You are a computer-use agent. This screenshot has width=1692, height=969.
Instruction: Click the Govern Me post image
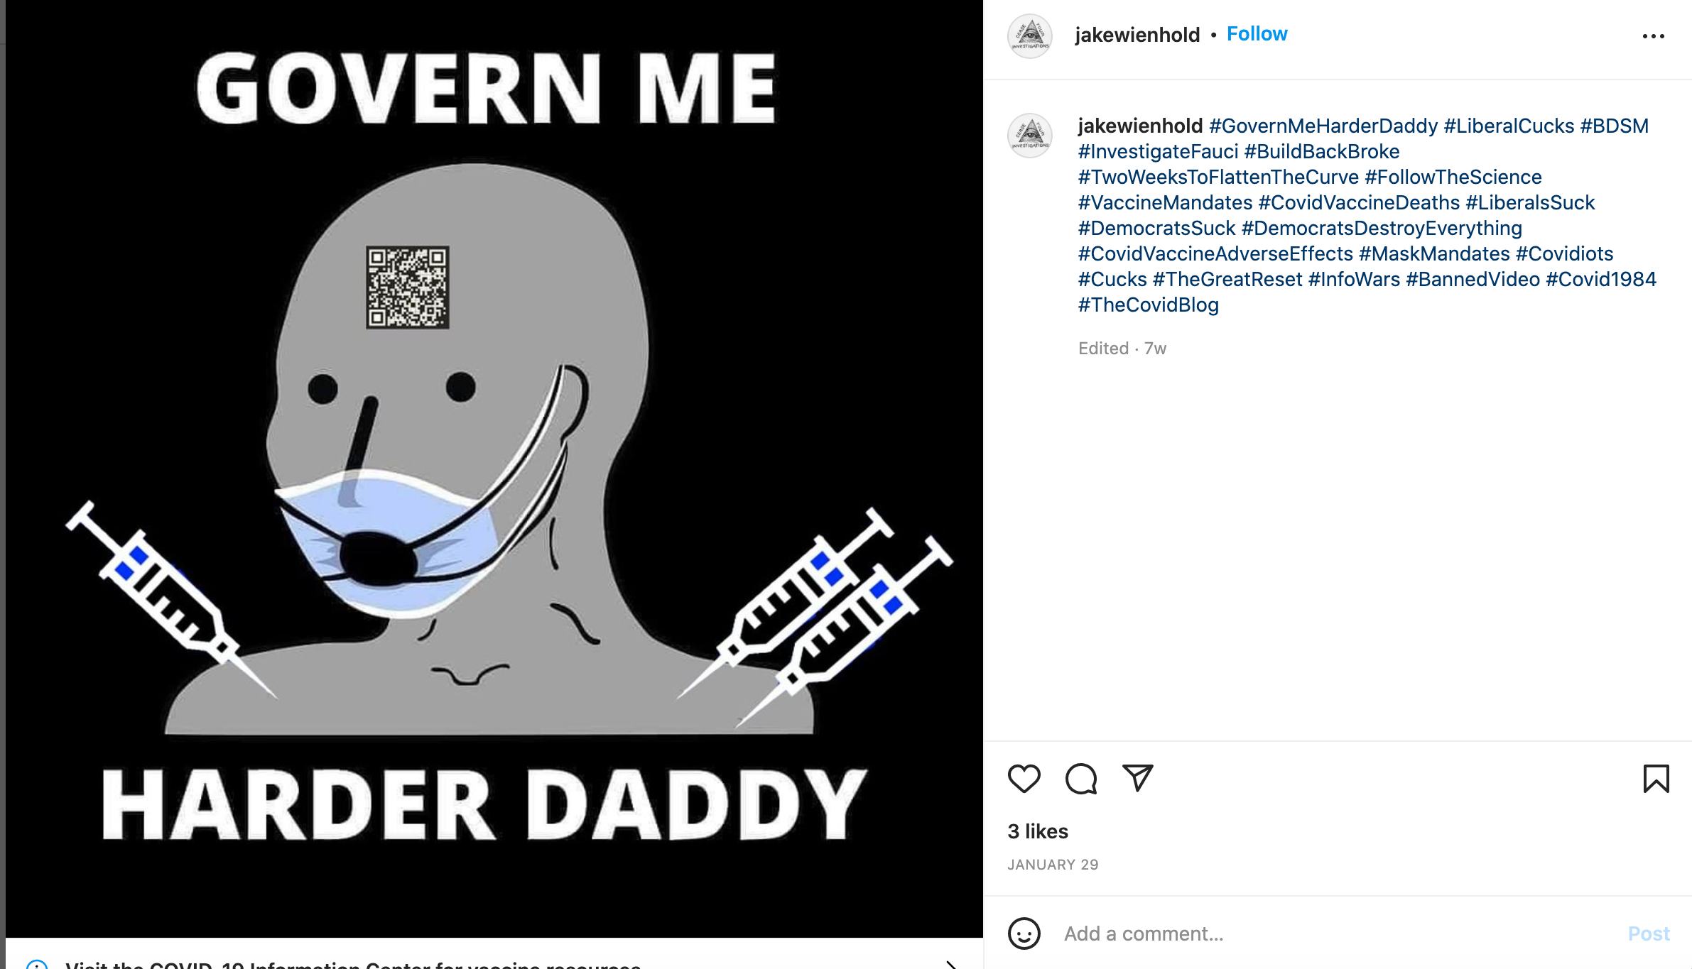click(494, 469)
